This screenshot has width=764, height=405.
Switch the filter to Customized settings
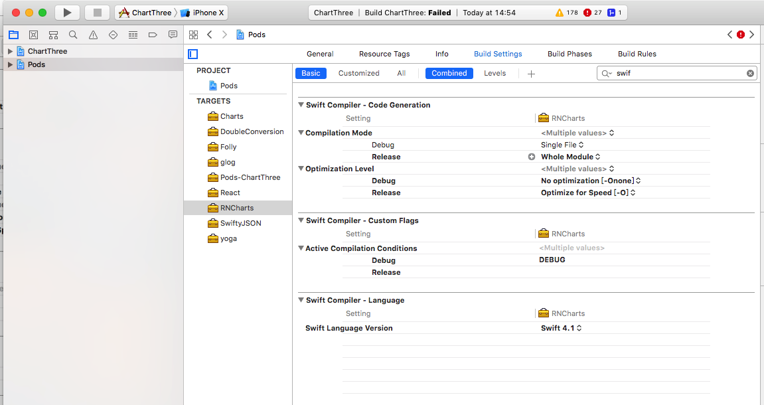(358, 73)
